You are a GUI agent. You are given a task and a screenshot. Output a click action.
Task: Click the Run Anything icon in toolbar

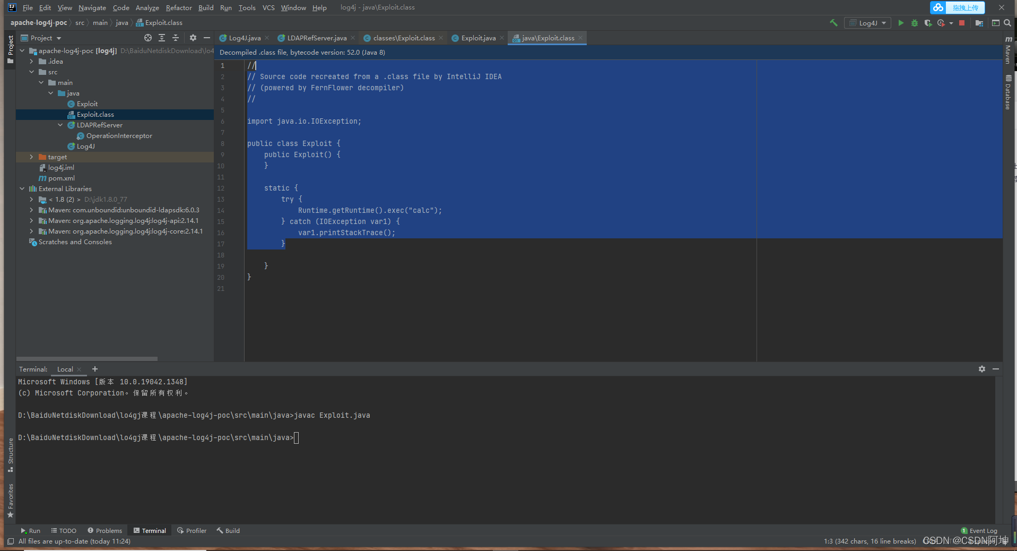pos(995,23)
